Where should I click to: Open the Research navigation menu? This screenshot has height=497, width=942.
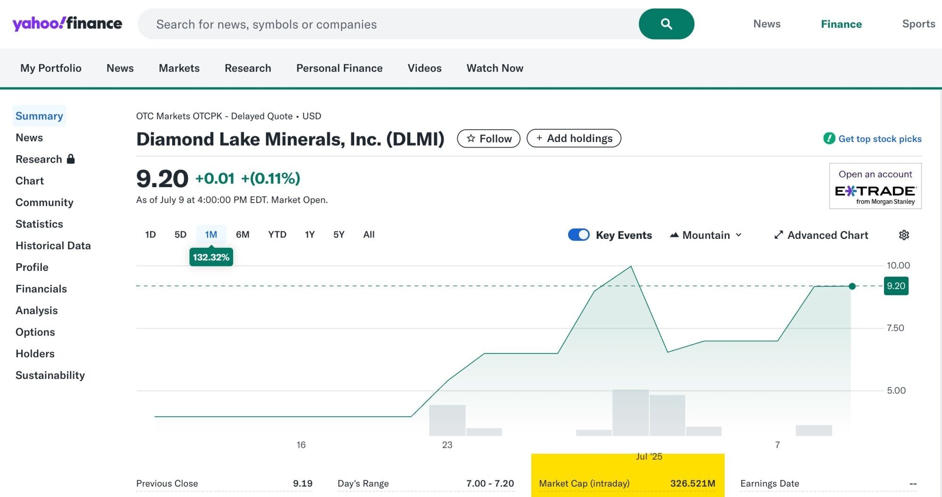click(248, 68)
